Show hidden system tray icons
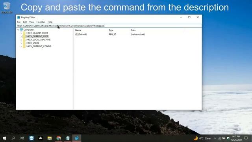The height and width of the screenshot is (142, 252). [215, 138]
